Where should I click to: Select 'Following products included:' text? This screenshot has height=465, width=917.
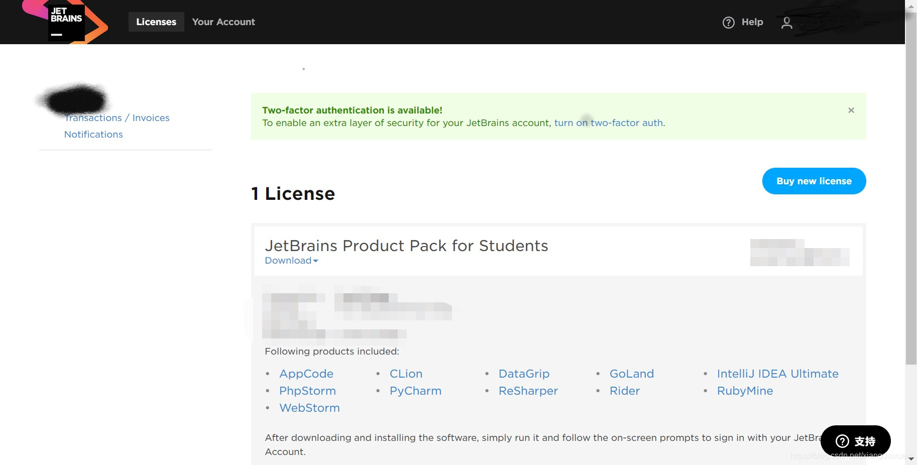(332, 352)
